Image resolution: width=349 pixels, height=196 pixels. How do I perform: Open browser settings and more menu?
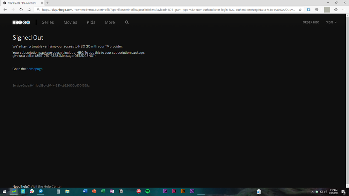pyautogui.click(x=344, y=9)
